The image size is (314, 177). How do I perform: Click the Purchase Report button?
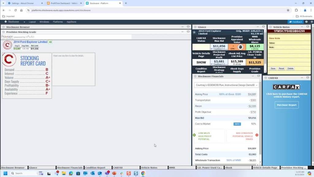[286, 105]
